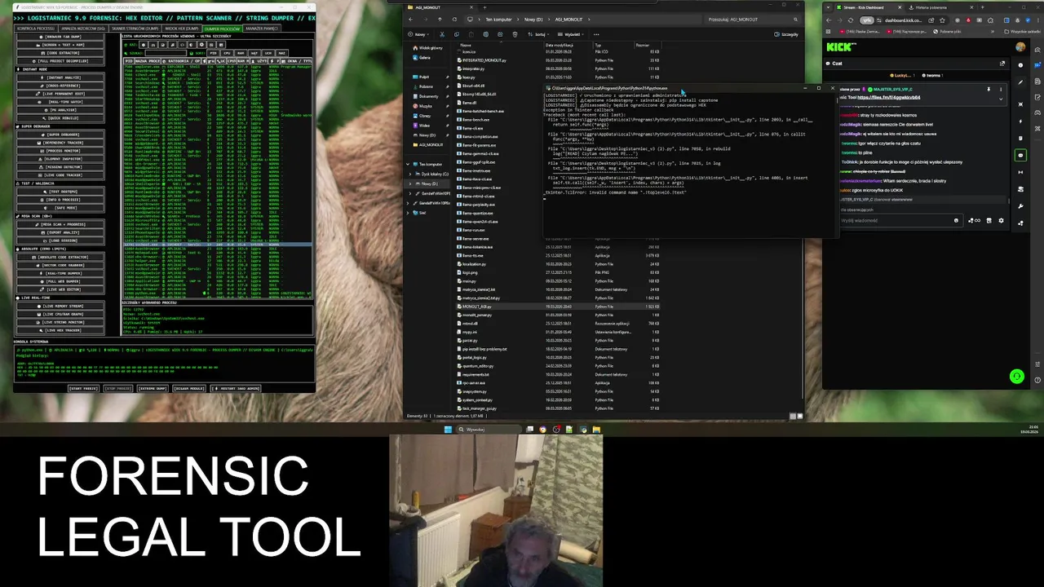Start the [FULL PROJECT DECOMPILER]
Screen dimensions: 1044x587
[60, 61]
